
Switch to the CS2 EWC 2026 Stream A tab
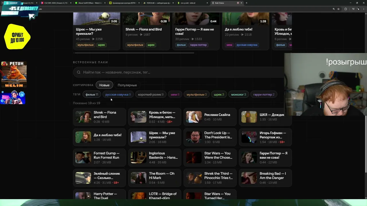56,3
